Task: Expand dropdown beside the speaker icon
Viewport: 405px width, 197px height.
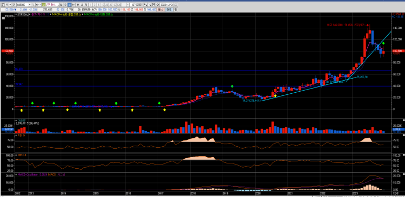Action: tap(40, 5)
